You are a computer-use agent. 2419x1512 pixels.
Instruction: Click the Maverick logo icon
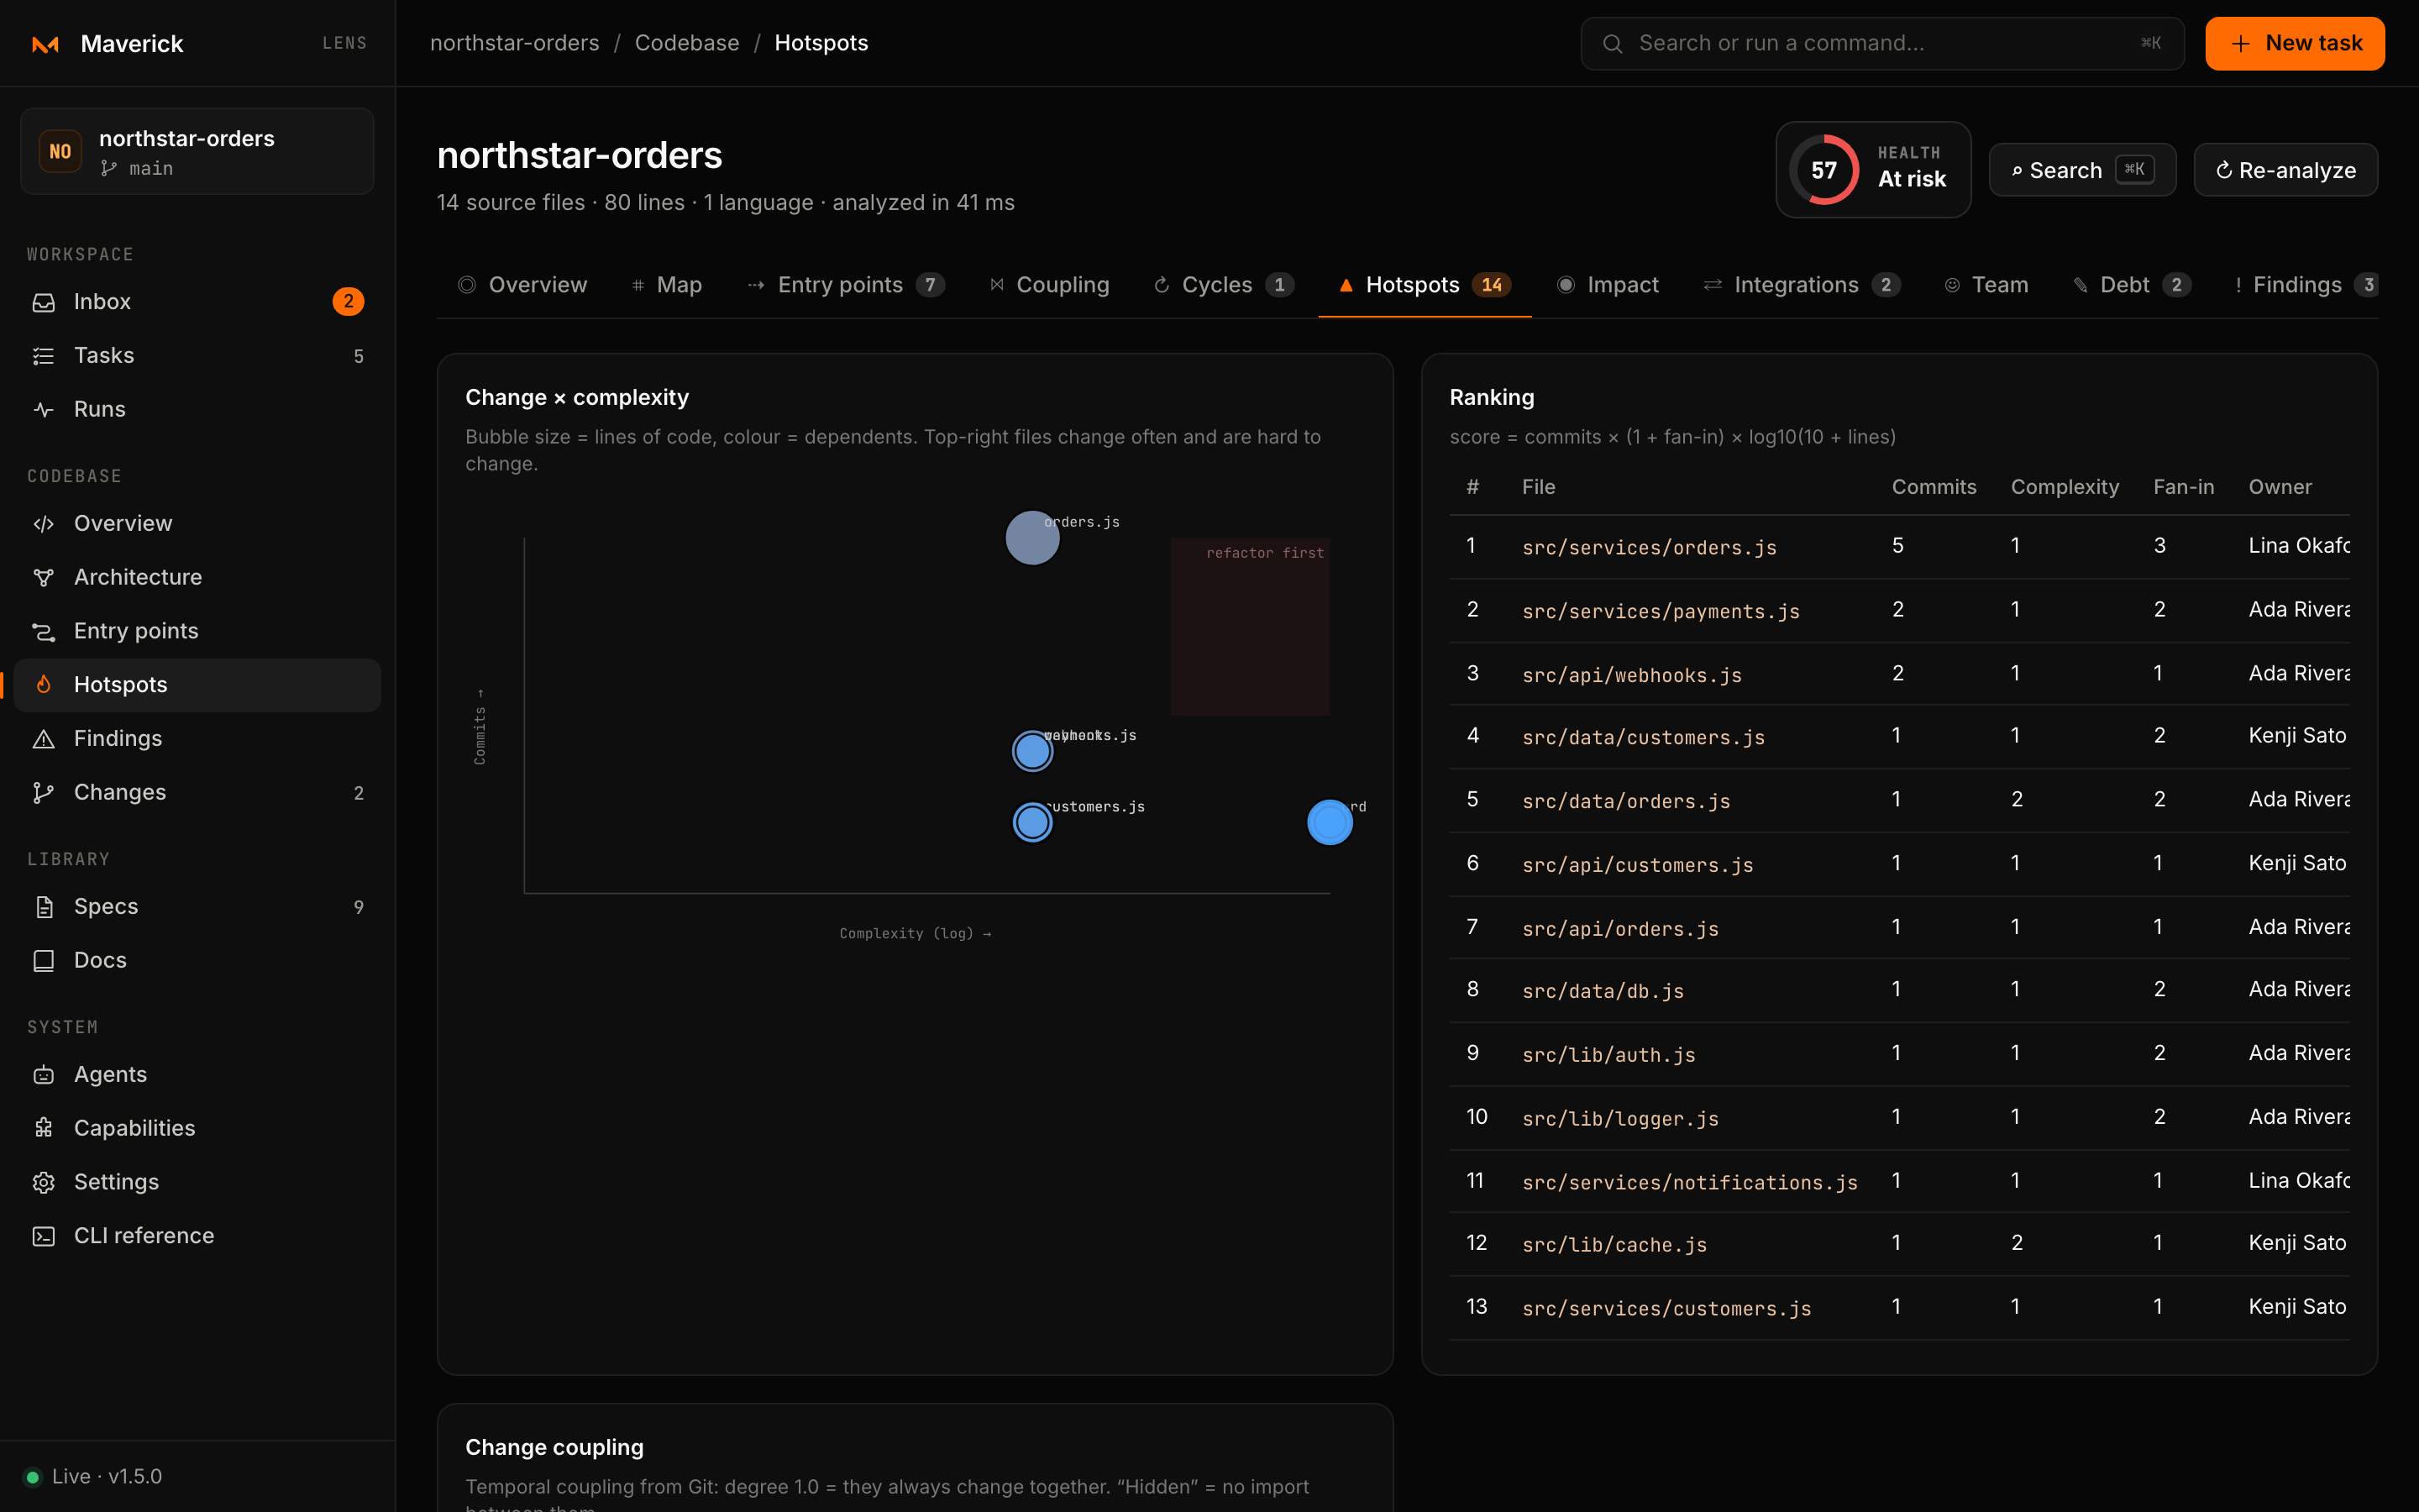46,44
